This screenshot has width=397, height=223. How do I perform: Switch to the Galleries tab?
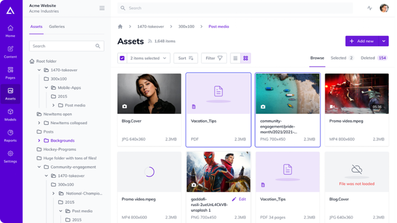[57, 27]
